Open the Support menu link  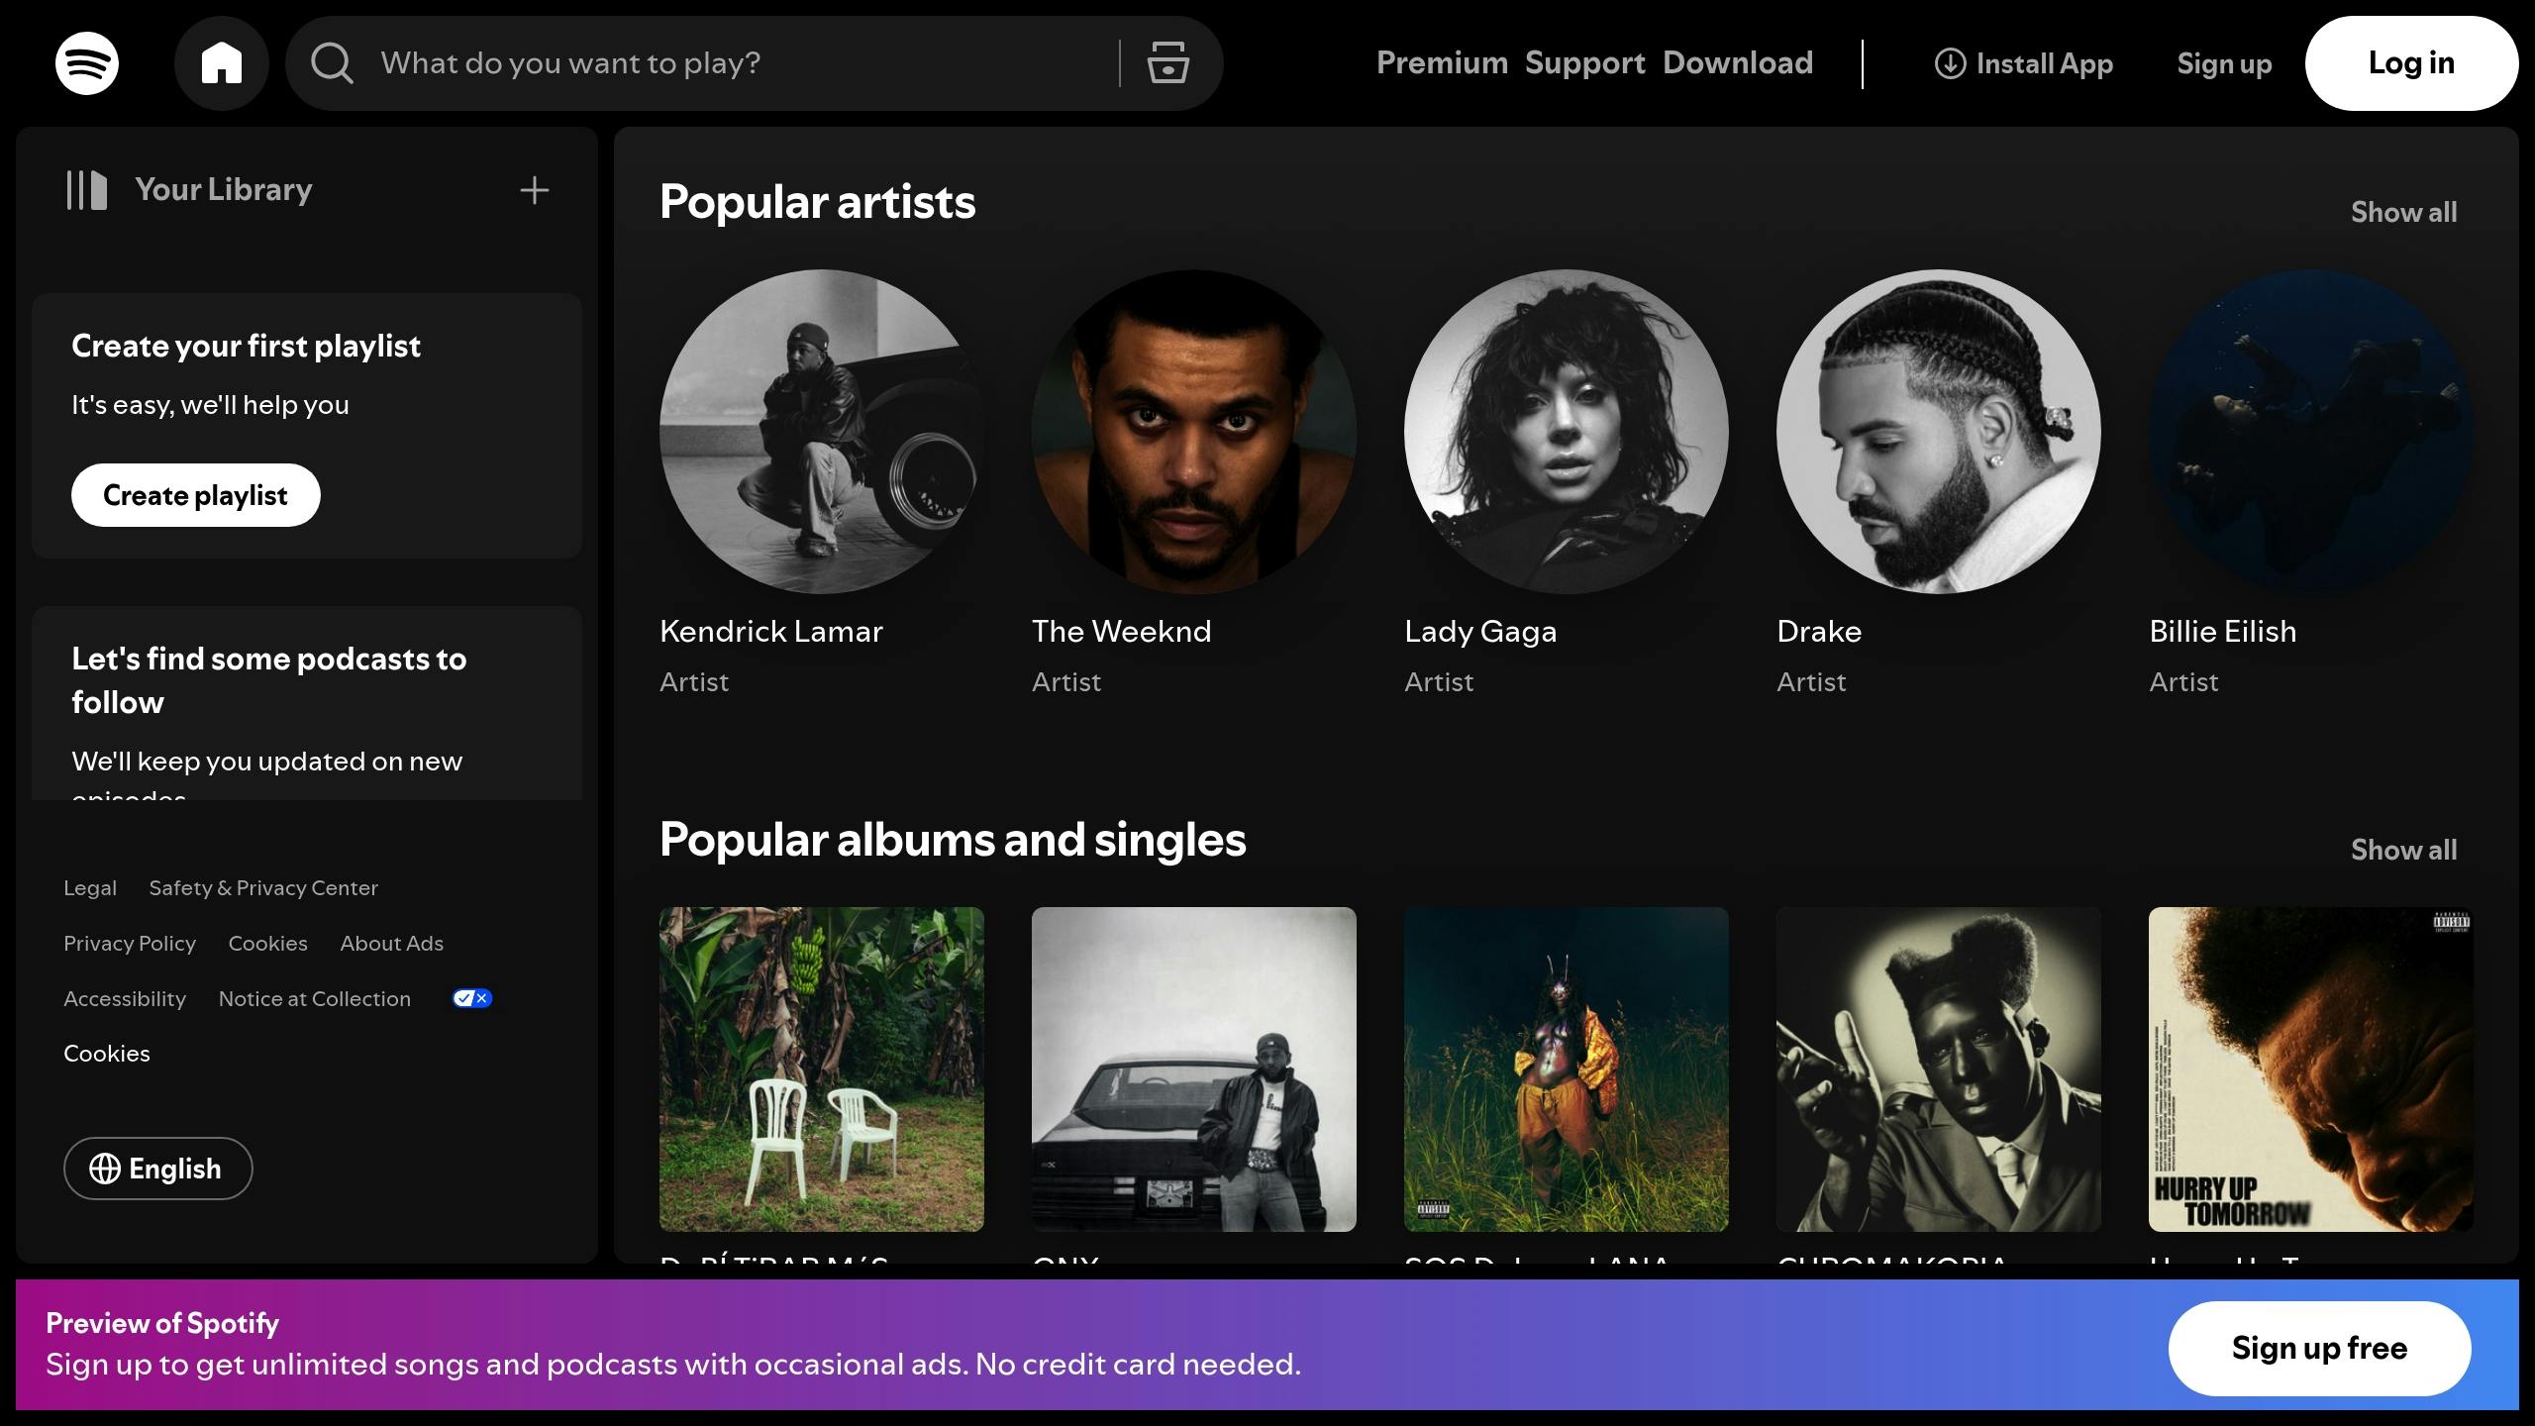coord(1584,63)
